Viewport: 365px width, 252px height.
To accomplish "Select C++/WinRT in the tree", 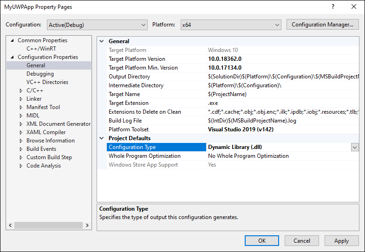I will 41,49.
